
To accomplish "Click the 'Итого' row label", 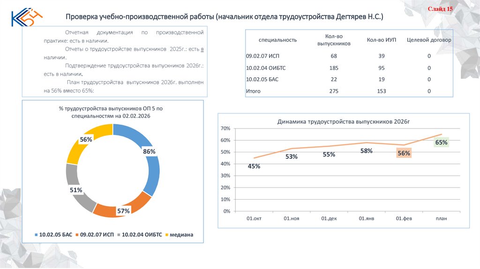I will [253, 91].
